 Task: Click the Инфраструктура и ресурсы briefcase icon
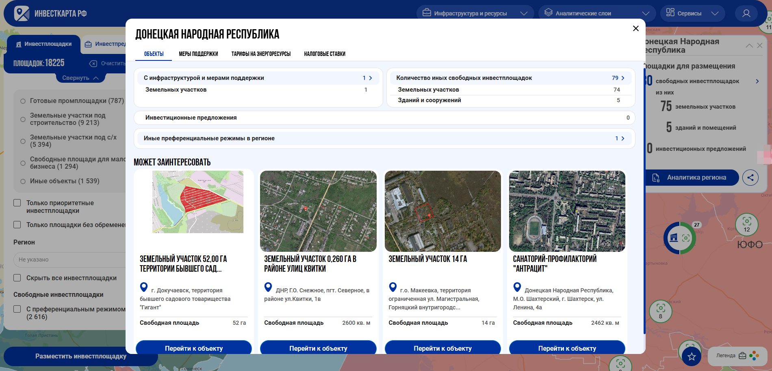pos(427,13)
